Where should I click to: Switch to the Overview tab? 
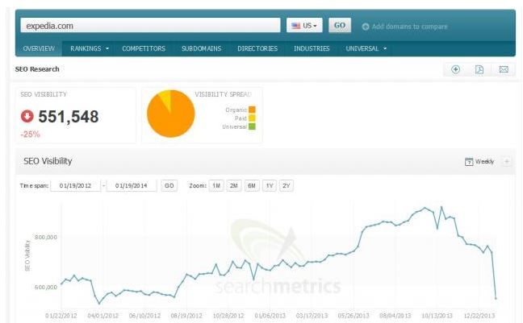coord(39,48)
